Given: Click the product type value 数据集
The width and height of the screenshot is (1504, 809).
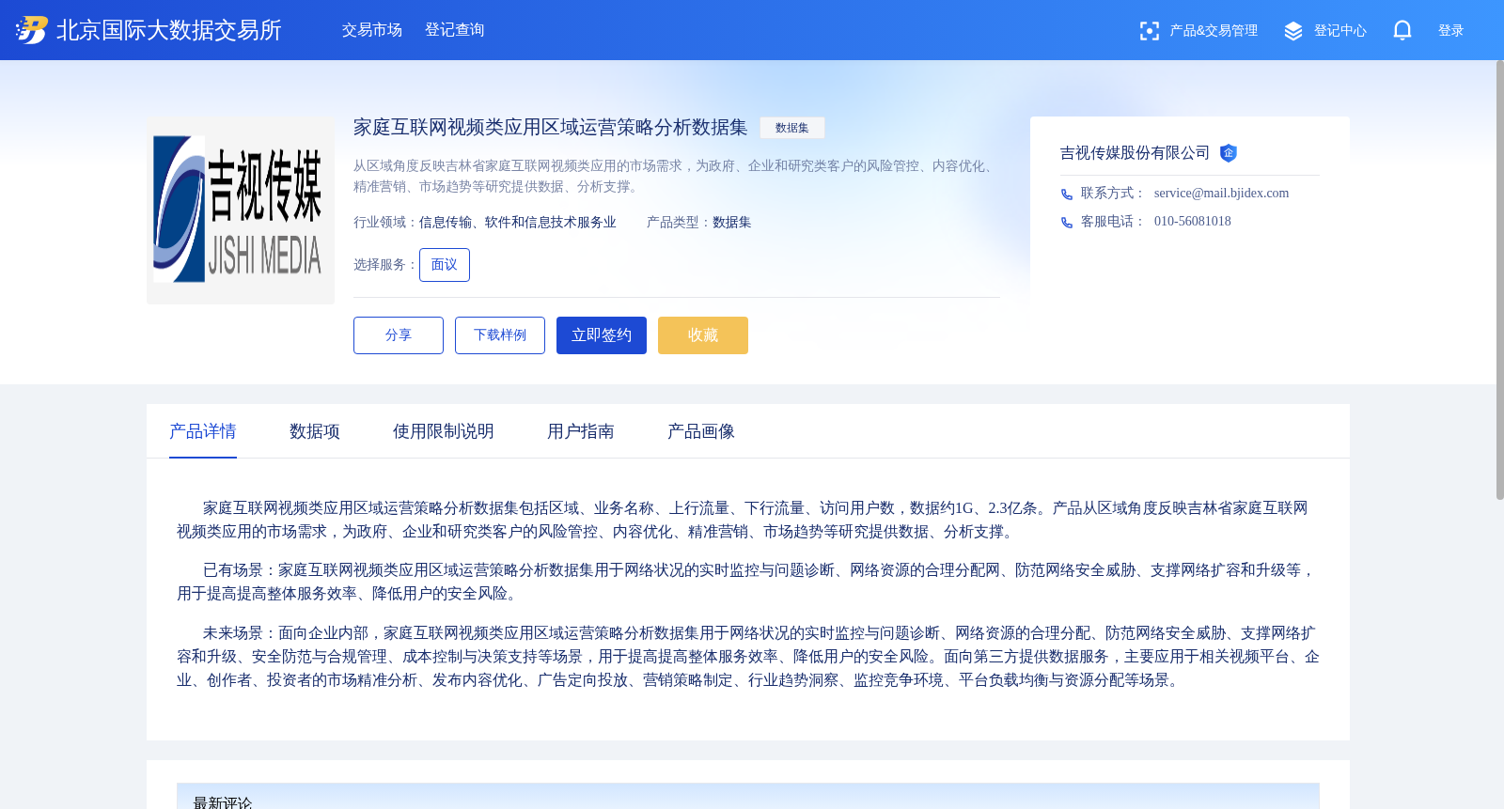Looking at the screenshot, I should click(x=732, y=223).
